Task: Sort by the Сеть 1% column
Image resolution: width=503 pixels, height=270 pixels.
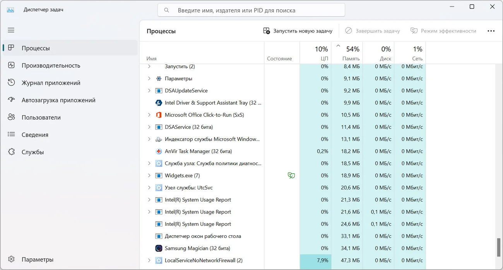Action: tap(410, 53)
